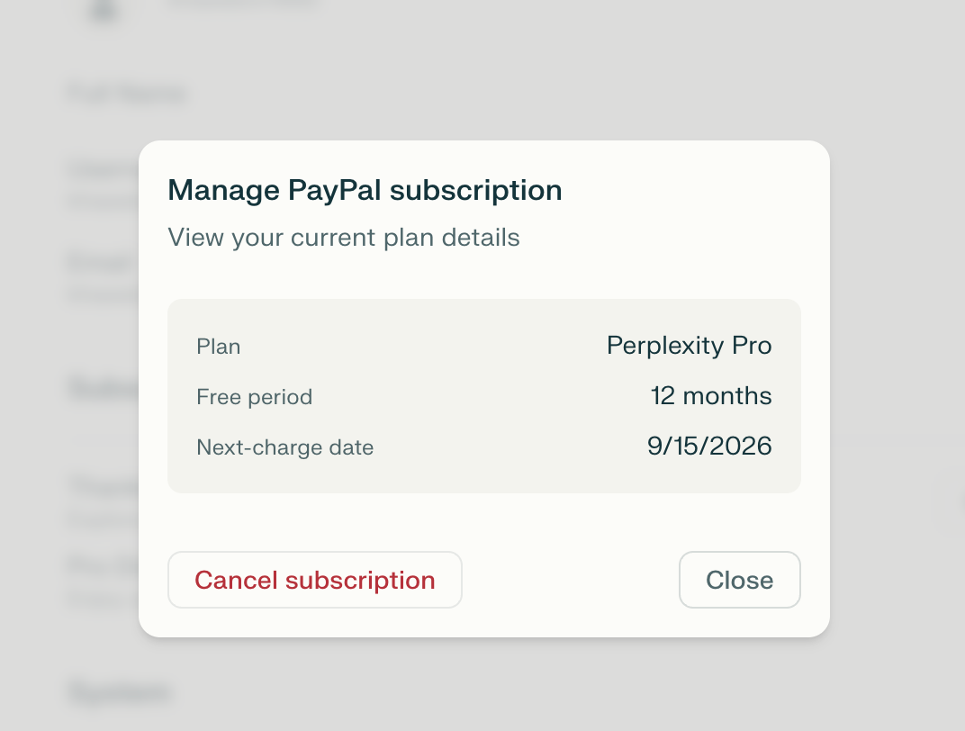This screenshot has width=965, height=731.
Task: Select the Plan row label
Action: coord(219,347)
